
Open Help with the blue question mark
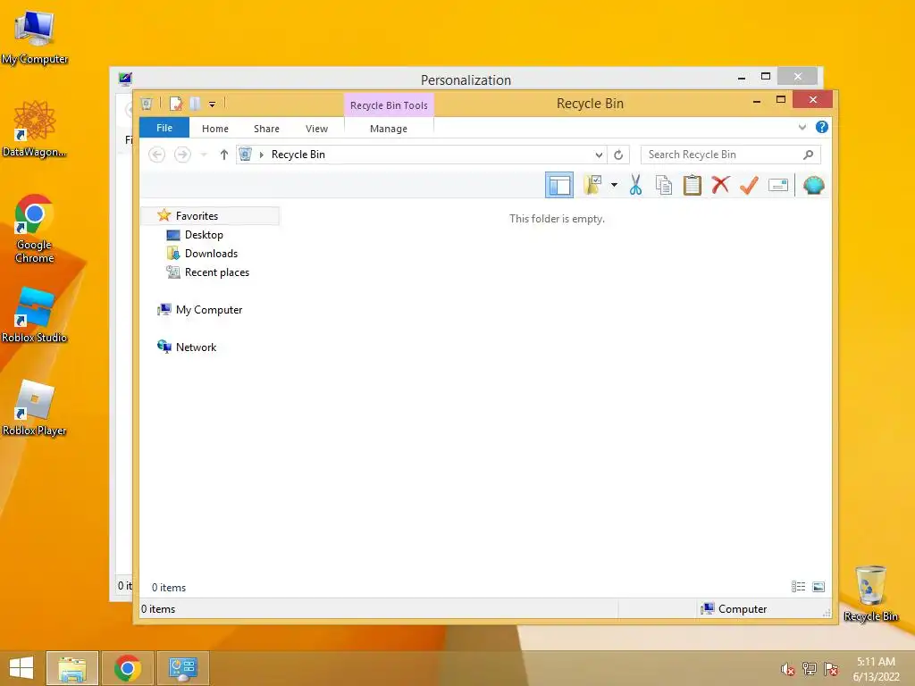(822, 127)
